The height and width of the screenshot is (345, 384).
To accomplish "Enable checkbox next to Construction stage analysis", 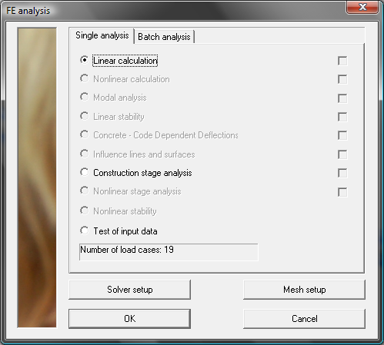I will 342,173.
